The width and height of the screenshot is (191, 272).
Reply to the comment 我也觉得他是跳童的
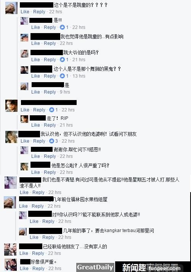[x=50, y=43]
